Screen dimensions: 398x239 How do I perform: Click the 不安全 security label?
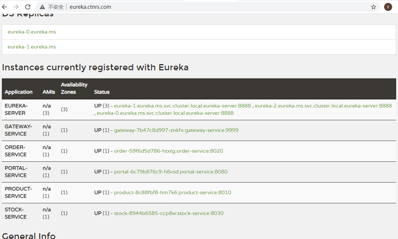click(56, 7)
